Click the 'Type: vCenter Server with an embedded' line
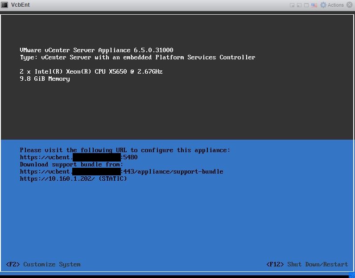 pos(137,57)
